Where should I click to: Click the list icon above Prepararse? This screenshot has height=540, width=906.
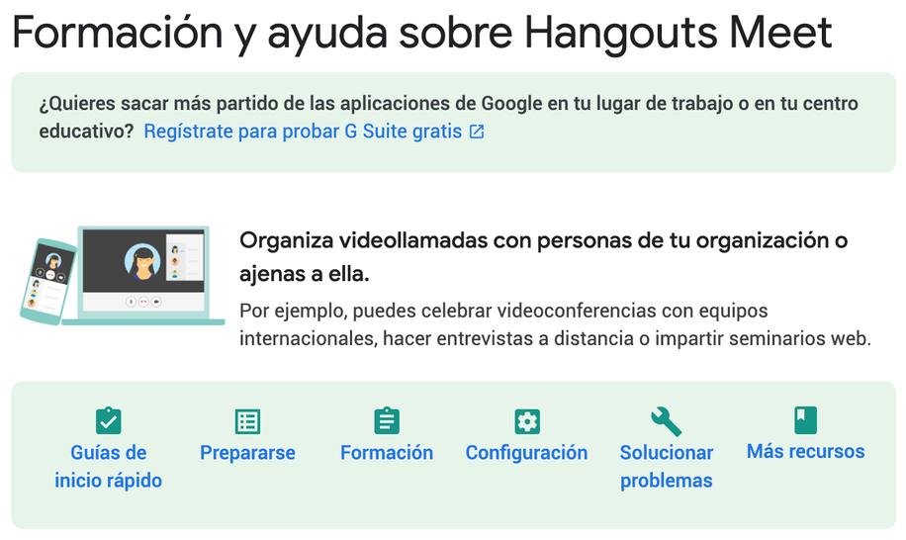(x=247, y=421)
